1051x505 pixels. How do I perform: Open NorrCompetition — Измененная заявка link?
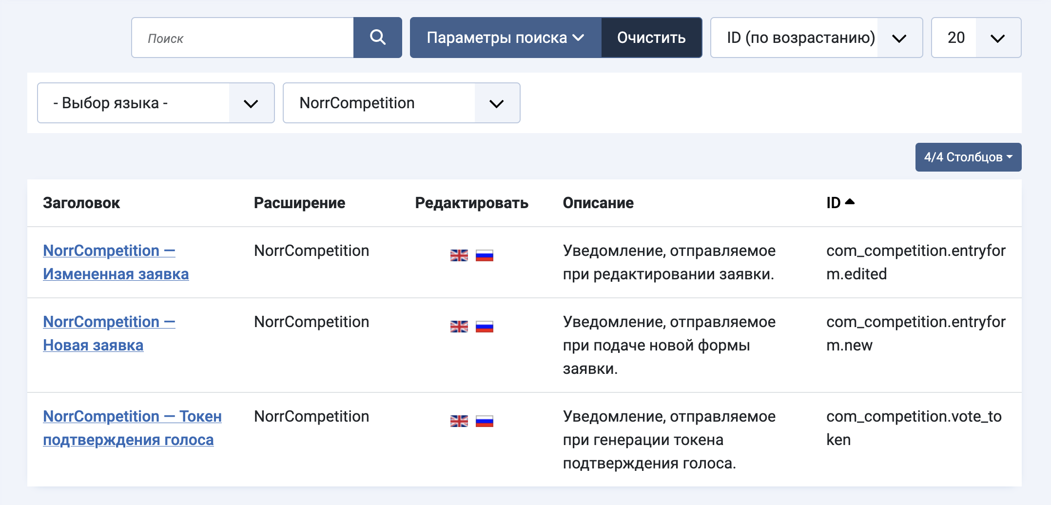[x=116, y=262]
